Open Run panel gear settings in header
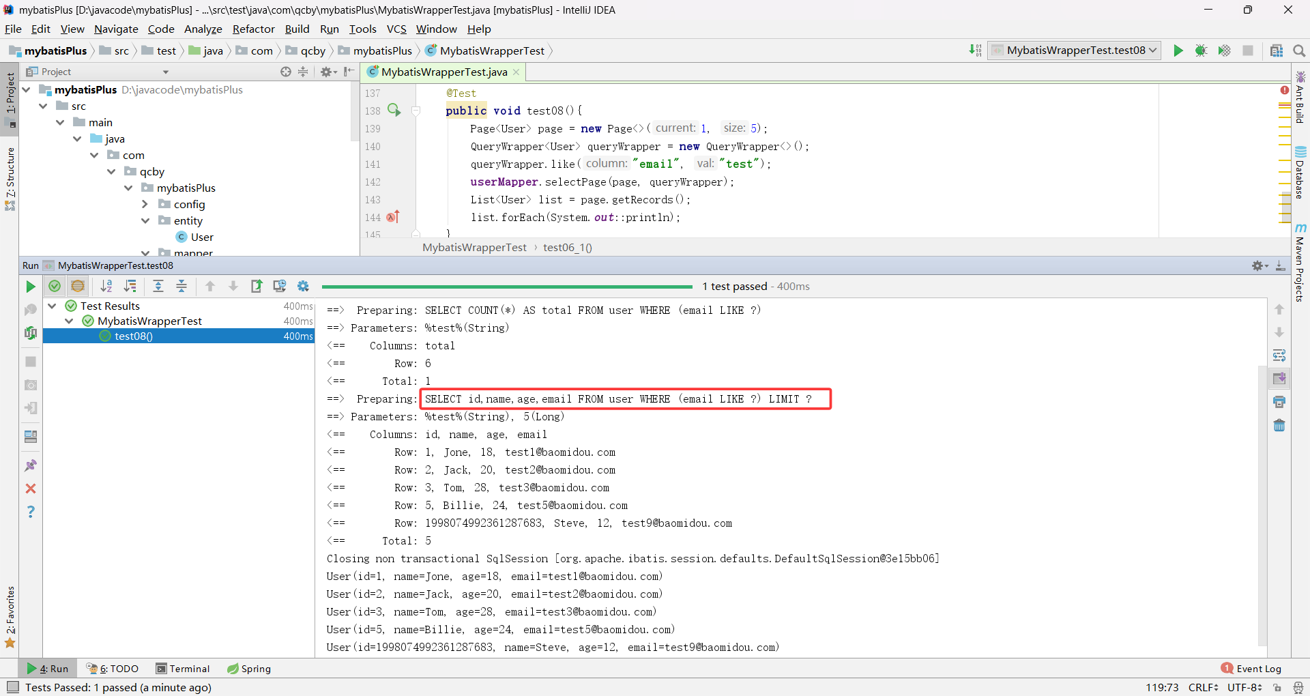The image size is (1310, 696). [x=1260, y=266]
